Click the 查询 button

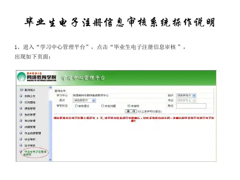coord(131,111)
